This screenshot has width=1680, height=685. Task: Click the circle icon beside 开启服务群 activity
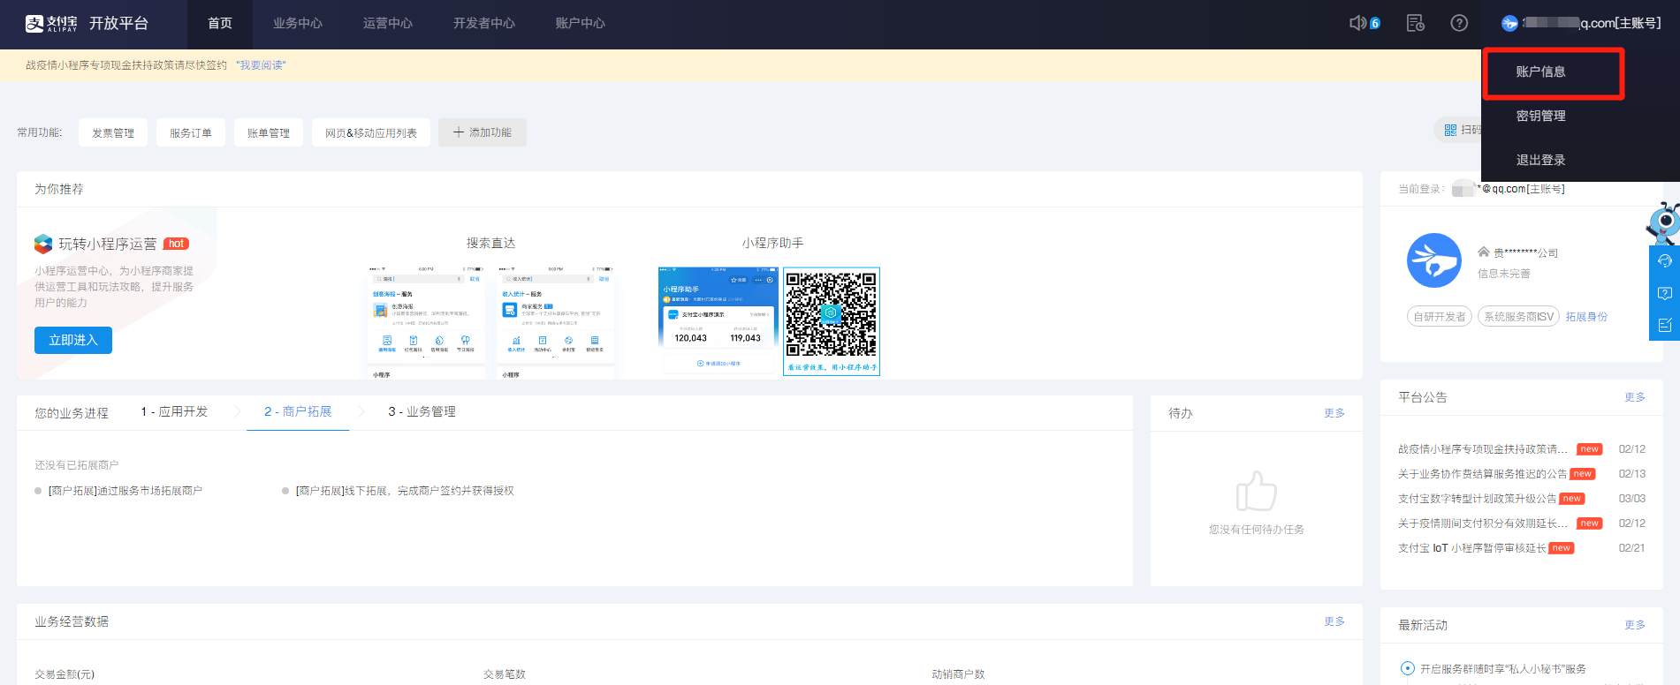(x=1407, y=668)
